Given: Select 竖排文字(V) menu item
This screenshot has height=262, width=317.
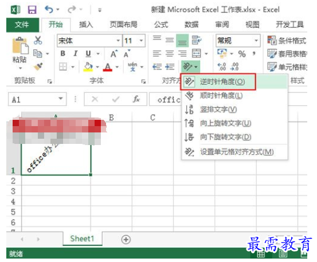Looking at the screenshot, I should [x=234, y=110].
